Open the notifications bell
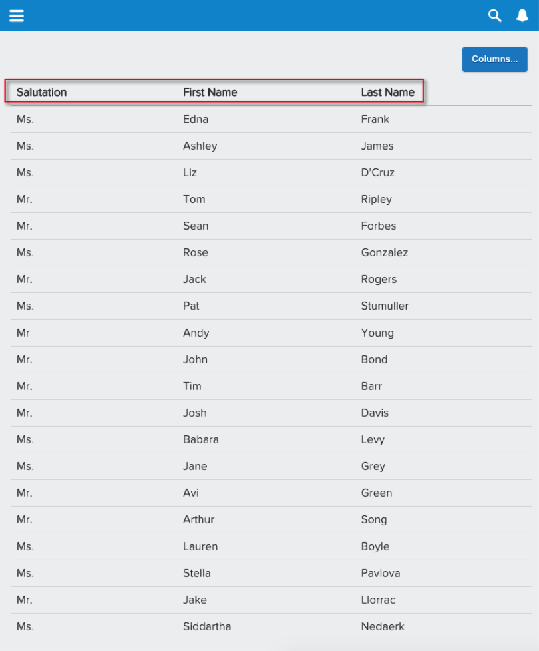Image resolution: width=539 pixels, height=651 pixels. (522, 16)
